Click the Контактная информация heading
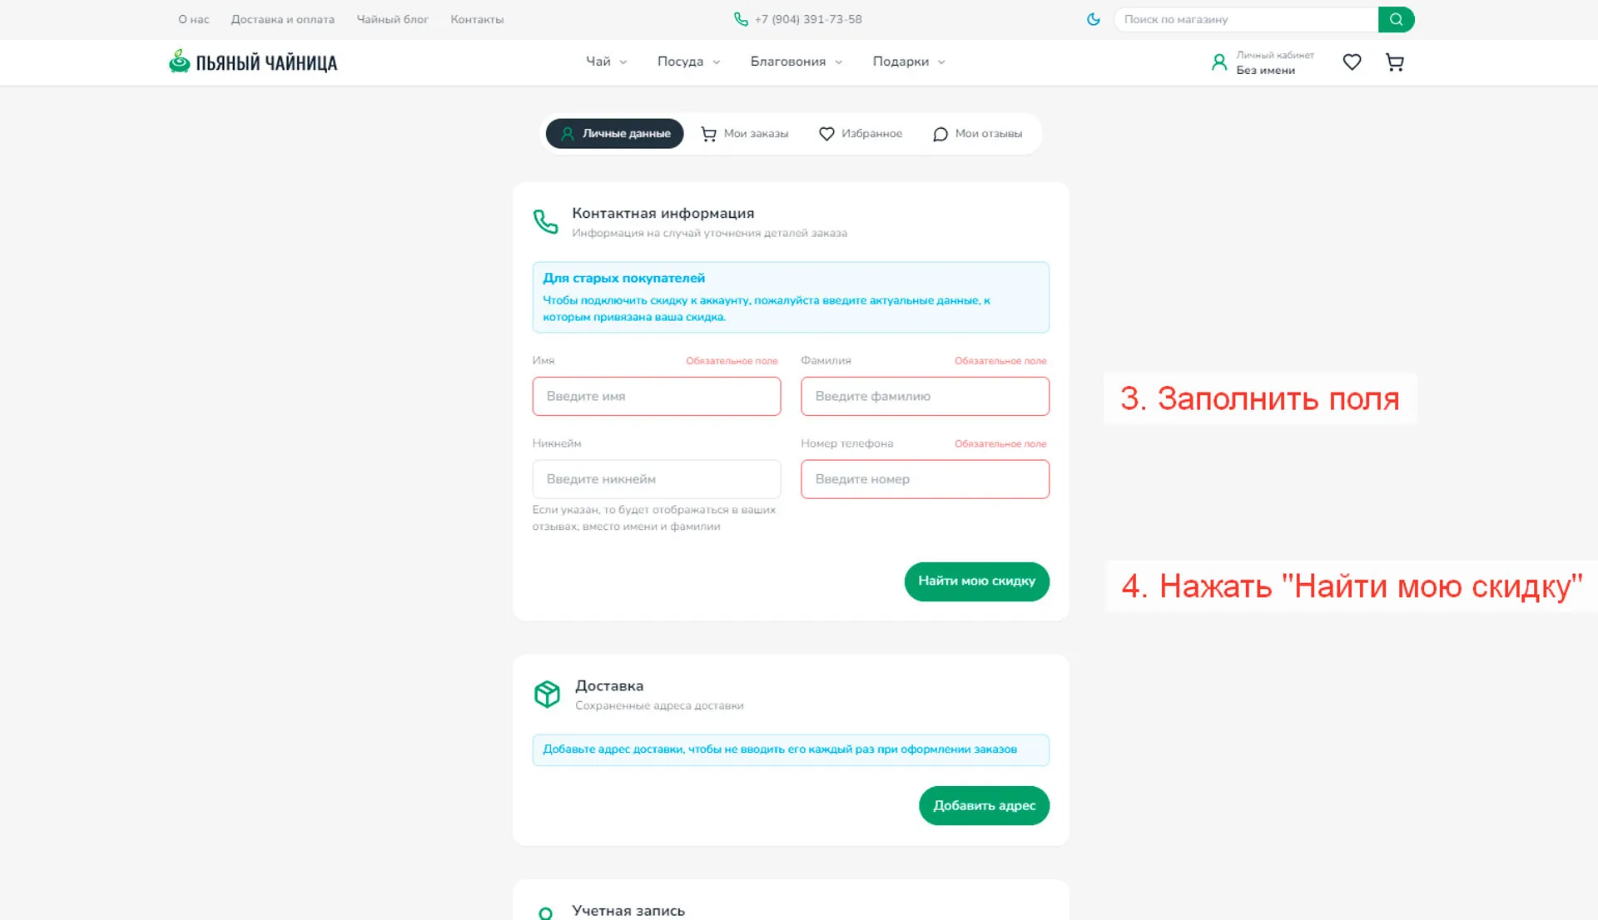Screen dimensions: 1598x920 pos(663,213)
